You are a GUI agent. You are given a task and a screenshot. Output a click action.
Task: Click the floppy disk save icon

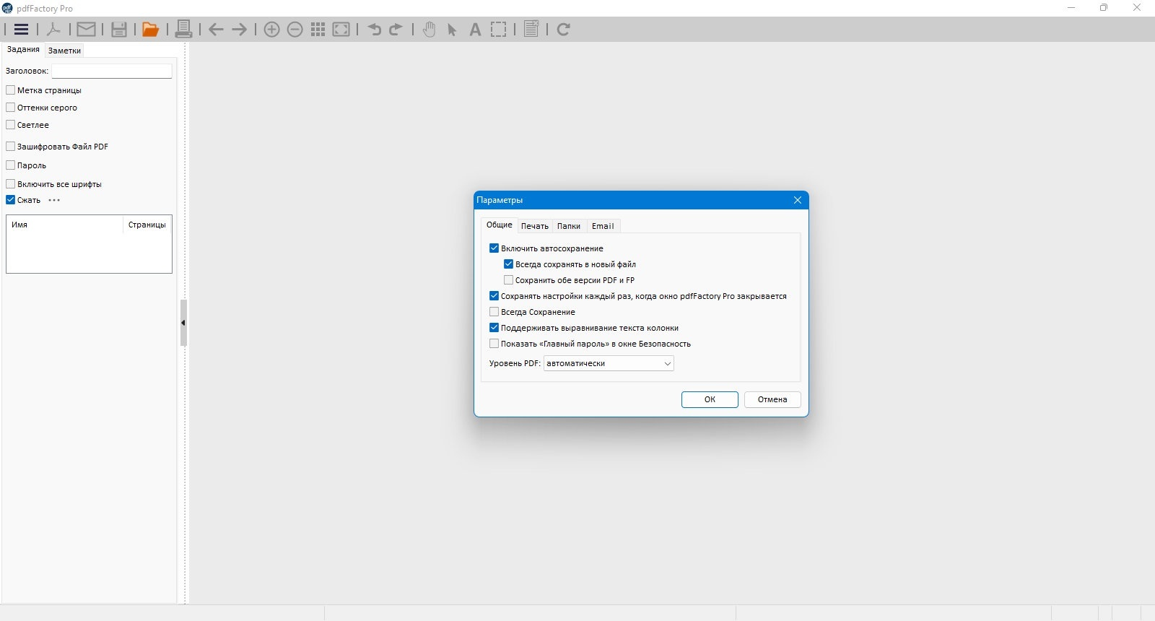(119, 30)
